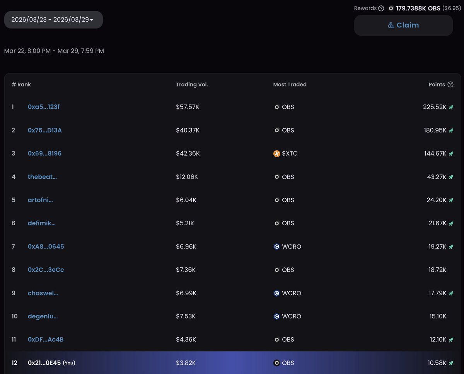
Task: Click the rocket icon next to 10.58K points
Action: click(x=451, y=363)
